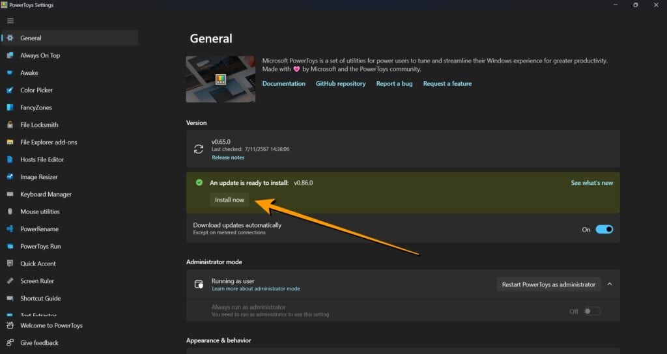Toggle the Always run as administrator switch
This screenshot has height=354, width=667.
pyautogui.click(x=591, y=311)
